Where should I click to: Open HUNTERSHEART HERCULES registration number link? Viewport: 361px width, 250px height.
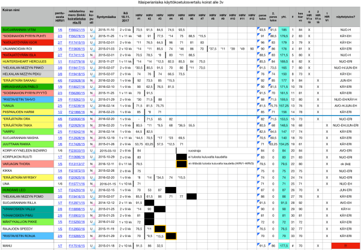pos(76,61)
